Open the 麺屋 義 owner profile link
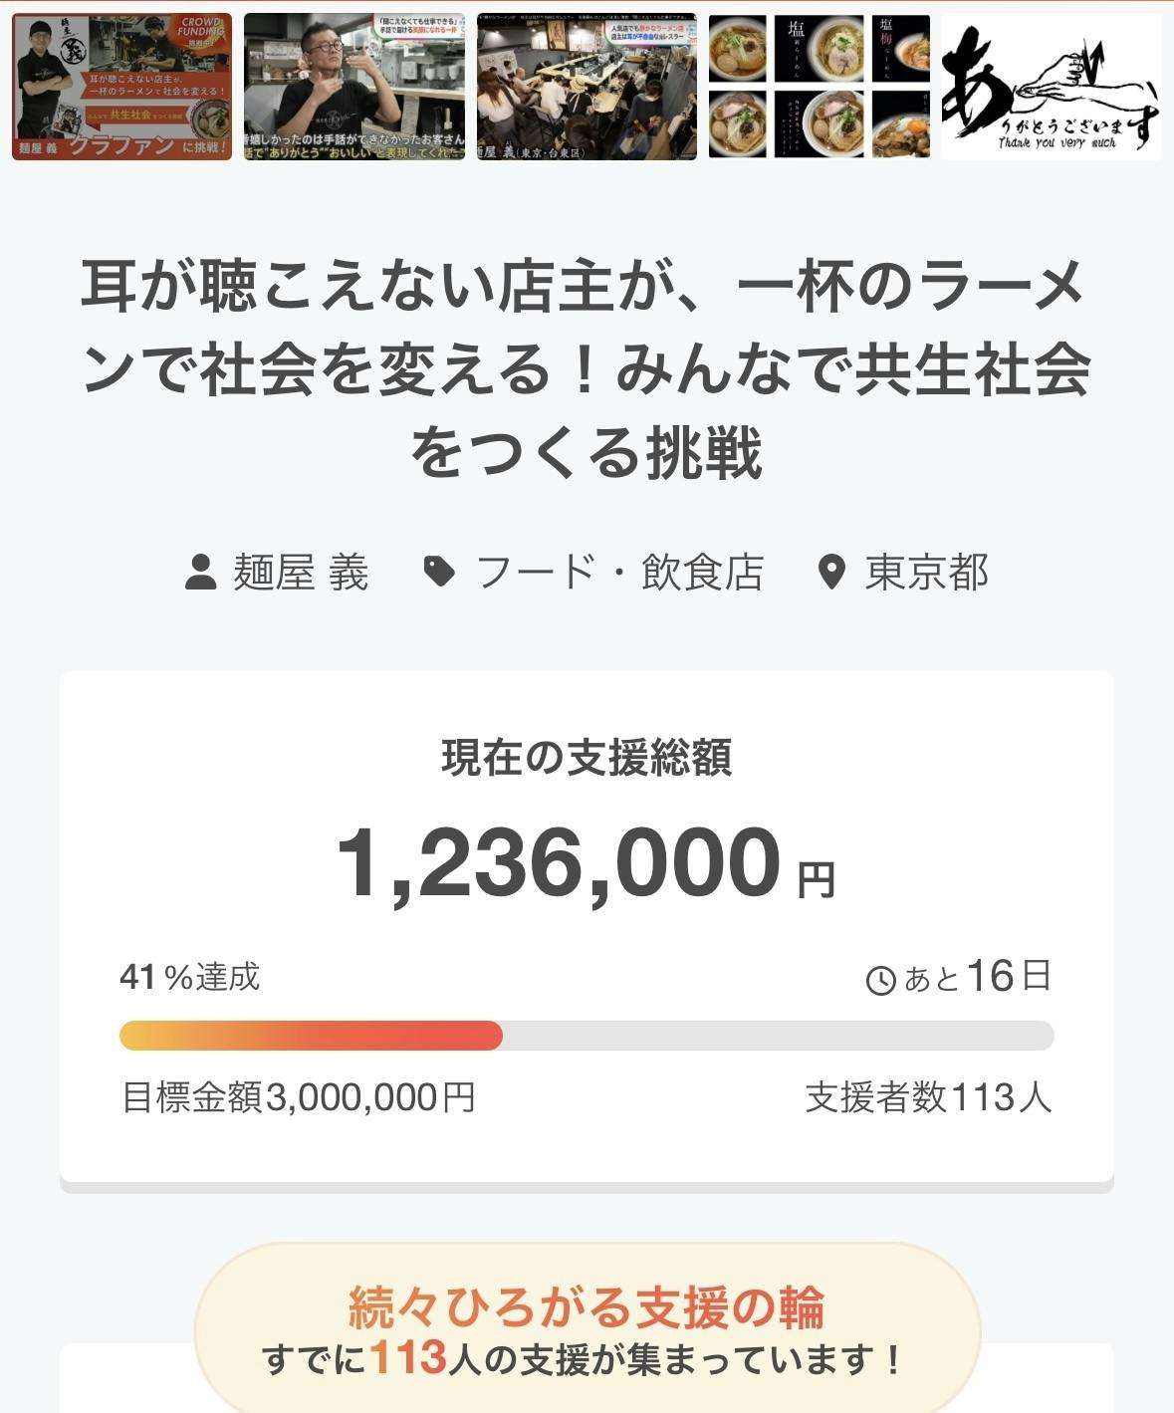 pos(301,573)
